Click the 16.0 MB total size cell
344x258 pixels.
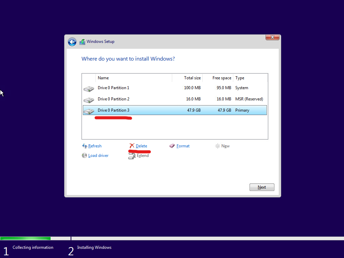(x=193, y=99)
